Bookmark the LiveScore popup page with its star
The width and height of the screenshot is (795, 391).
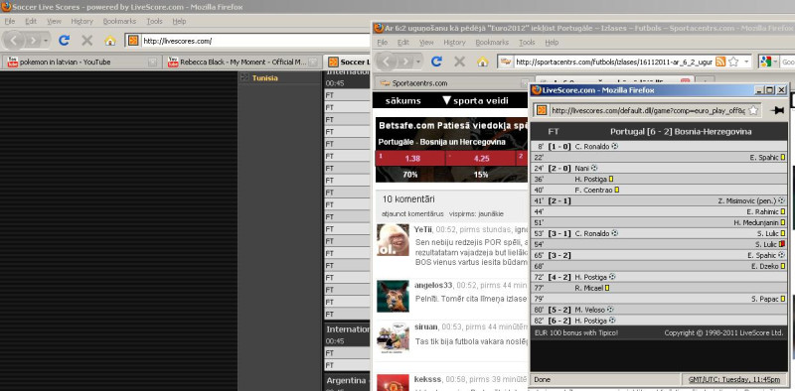pyautogui.click(x=753, y=110)
